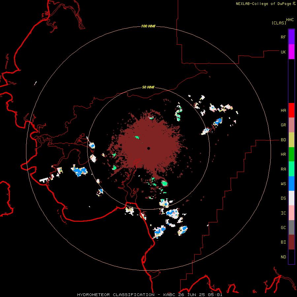
Task: Select the BD yellow legend swatch
Action: tap(291, 140)
